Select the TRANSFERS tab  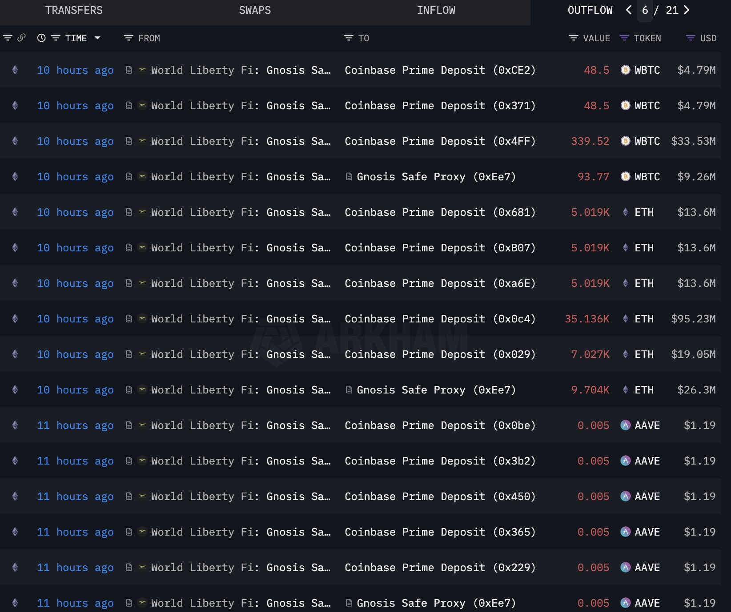click(74, 10)
